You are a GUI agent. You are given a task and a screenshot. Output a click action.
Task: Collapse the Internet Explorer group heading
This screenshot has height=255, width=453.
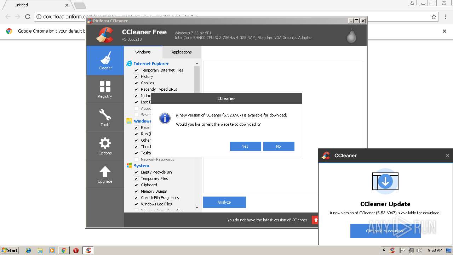pyautogui.click(x=151, y=64)
